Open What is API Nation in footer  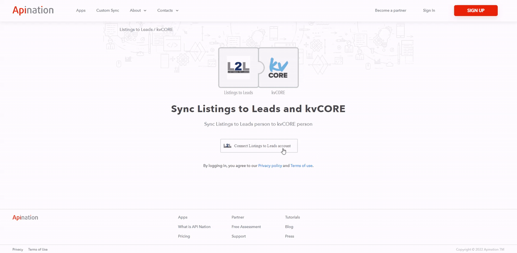click(194, 227)
